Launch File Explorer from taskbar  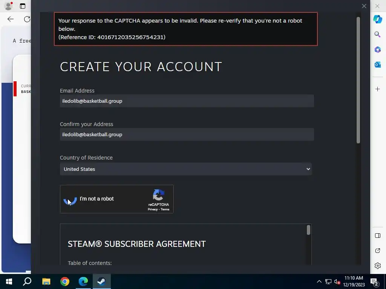click(x=46, y=281)
